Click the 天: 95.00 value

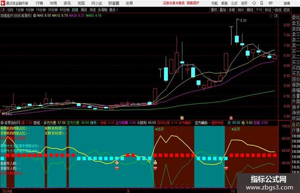point(234,123)
